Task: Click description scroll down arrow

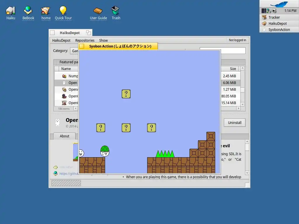Action: [x=247, y=173]
